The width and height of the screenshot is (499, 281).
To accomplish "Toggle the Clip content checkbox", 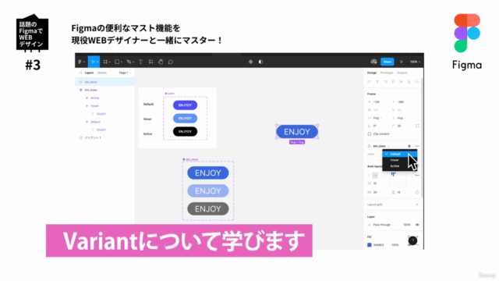I will 370,133.
